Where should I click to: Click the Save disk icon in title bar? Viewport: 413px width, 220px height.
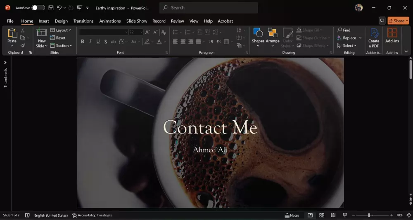coord(51,8)
